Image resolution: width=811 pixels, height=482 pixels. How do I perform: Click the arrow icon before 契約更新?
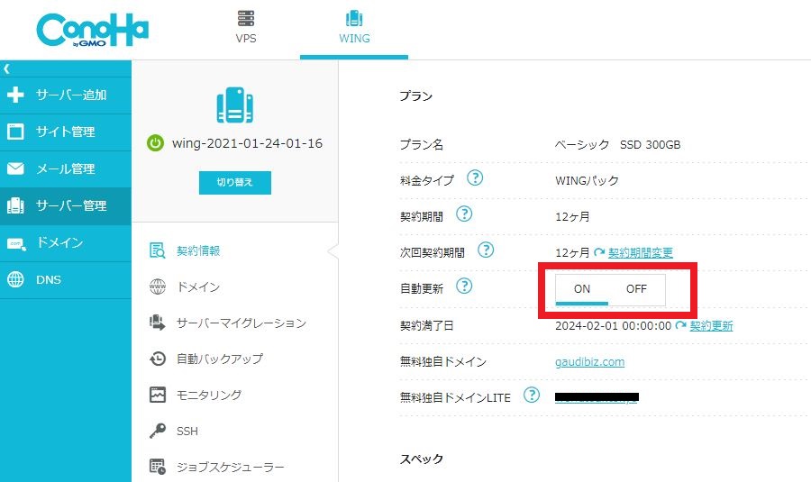[680, 325]
